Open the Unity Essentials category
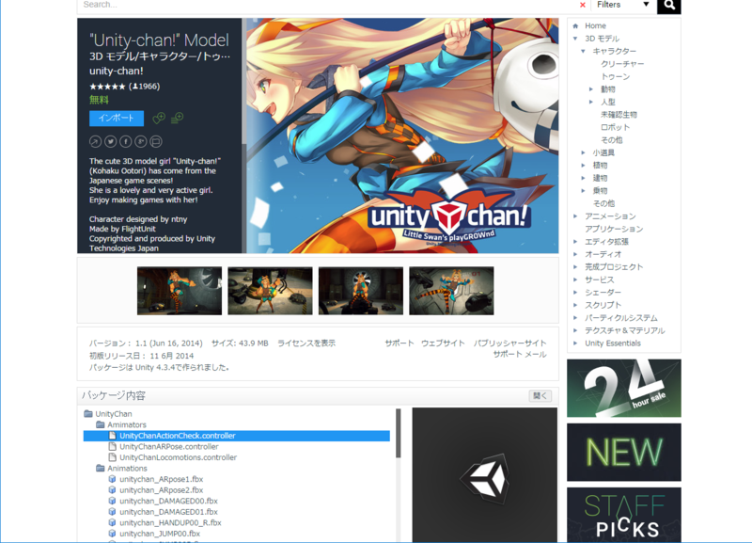752x543 pixels. pos(613,343)
